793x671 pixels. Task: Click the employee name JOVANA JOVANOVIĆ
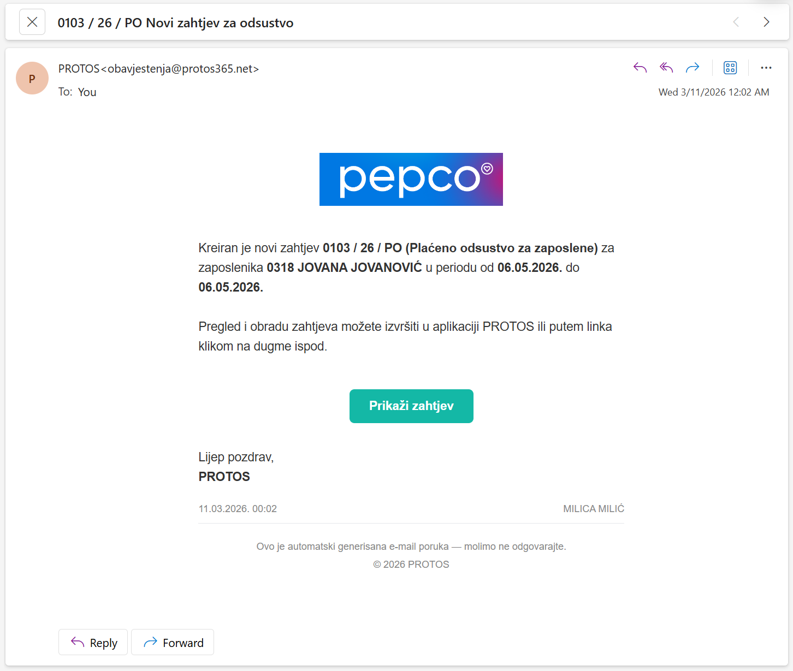click(x=359, y=268)
